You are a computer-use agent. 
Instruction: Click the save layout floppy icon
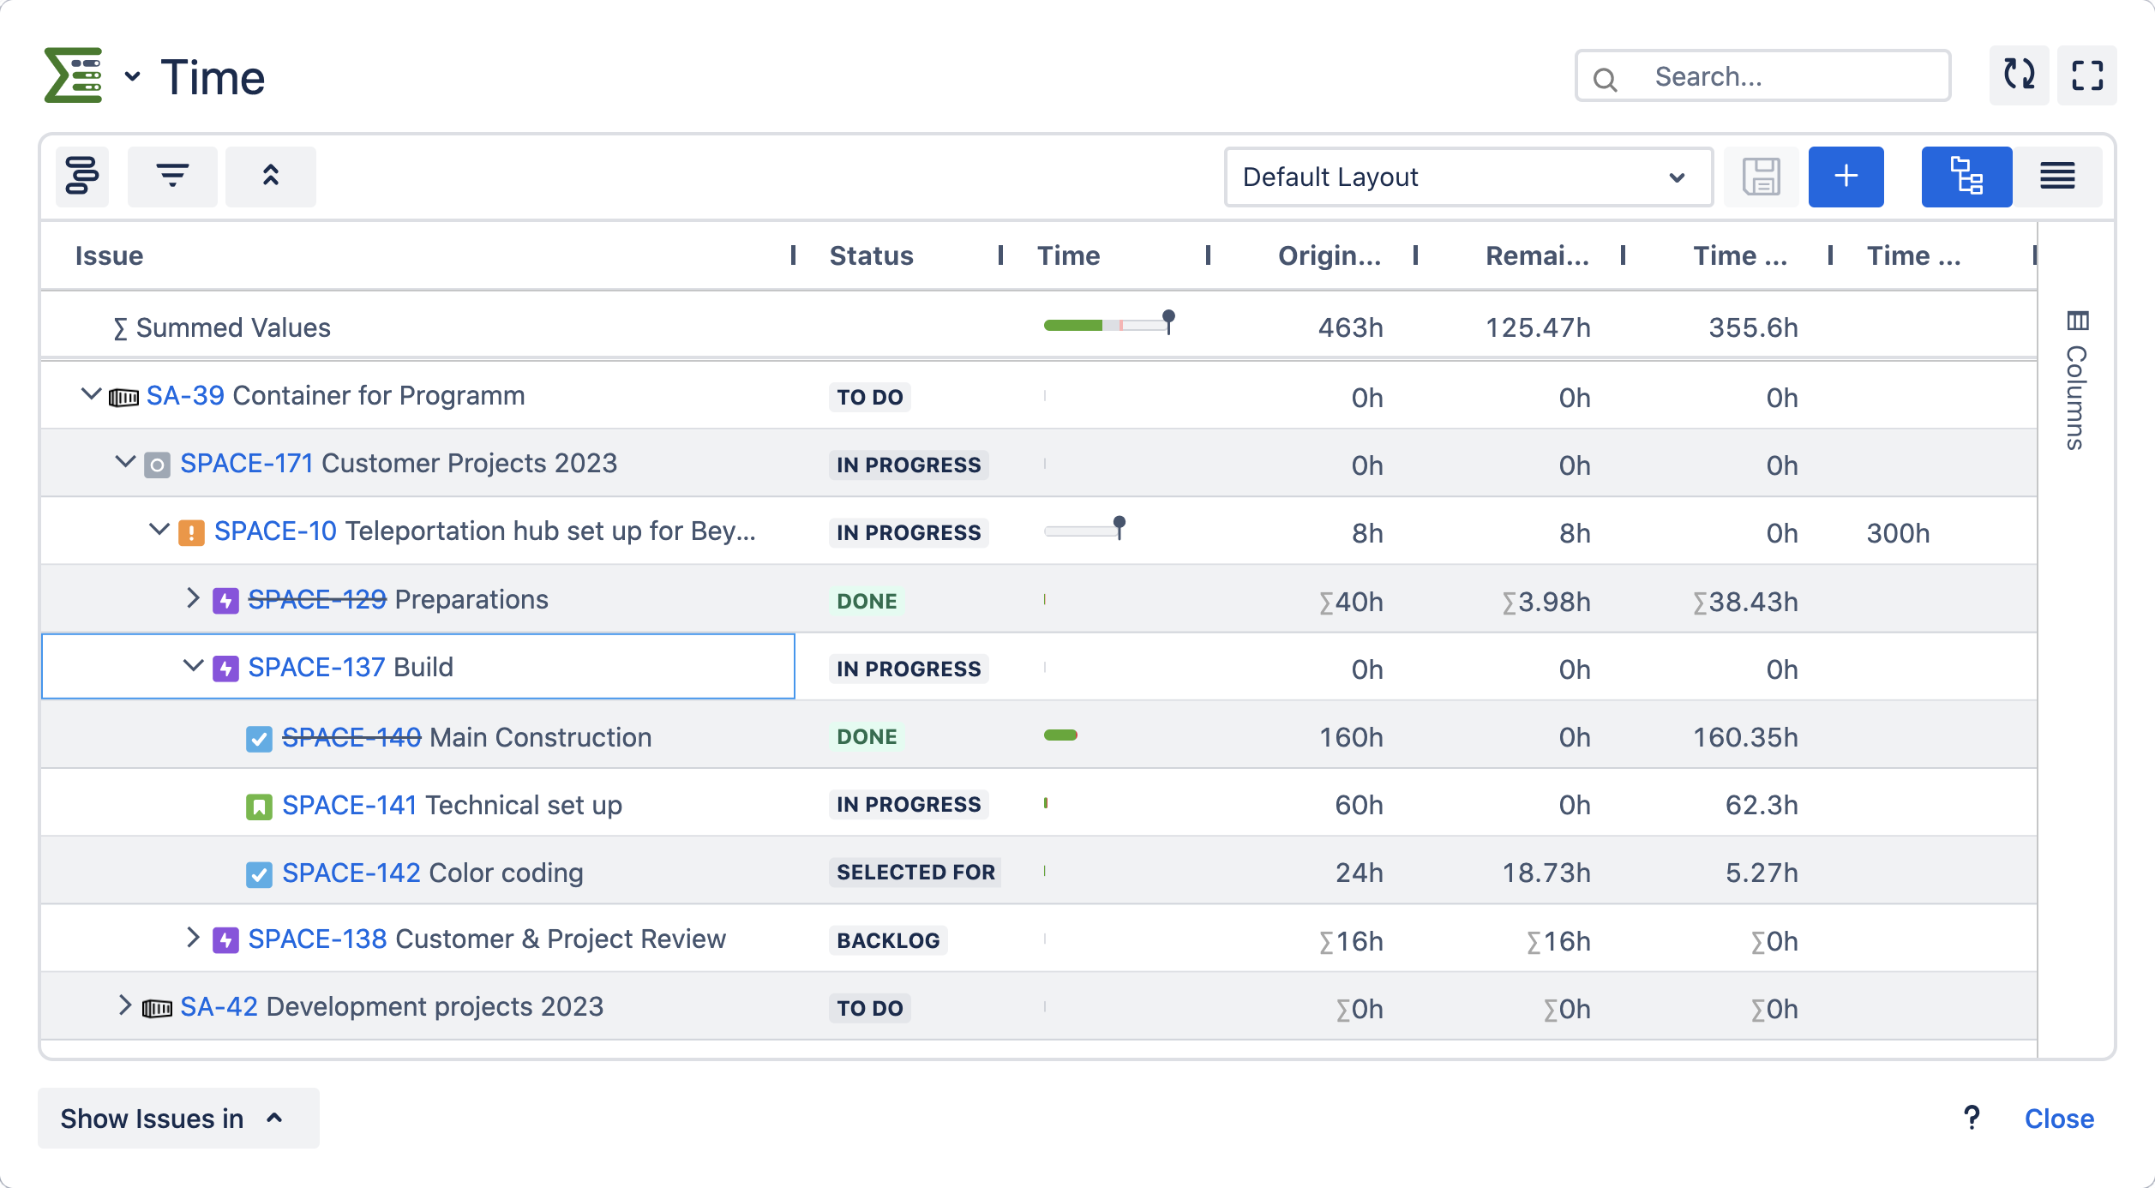[1761, 177]
